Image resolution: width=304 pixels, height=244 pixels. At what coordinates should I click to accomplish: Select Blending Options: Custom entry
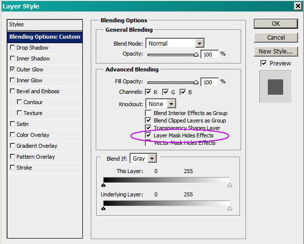click(x=45, y=37)
